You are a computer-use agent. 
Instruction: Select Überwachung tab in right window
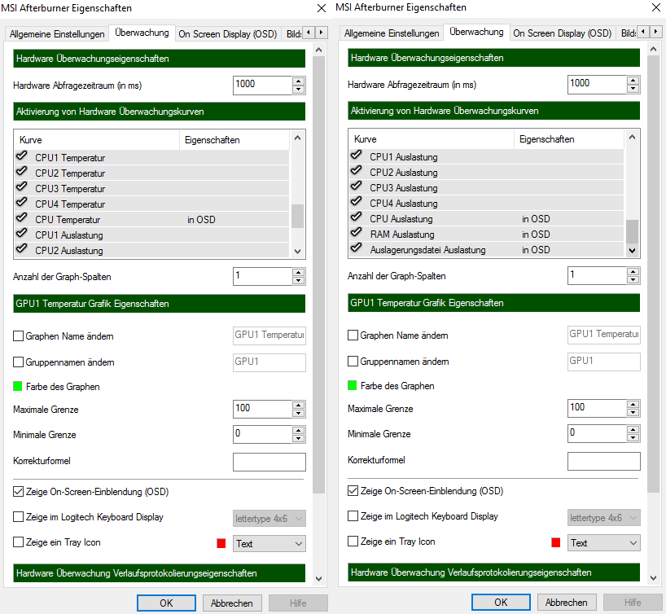[x=476, y=32]
